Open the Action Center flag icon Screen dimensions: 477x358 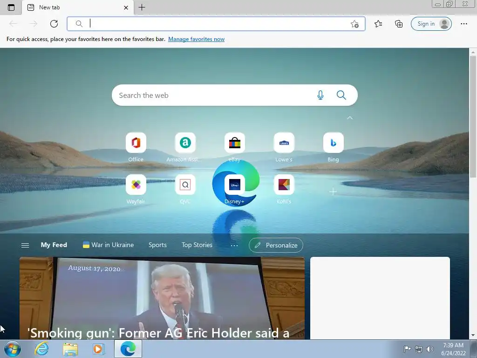[407, 349]
